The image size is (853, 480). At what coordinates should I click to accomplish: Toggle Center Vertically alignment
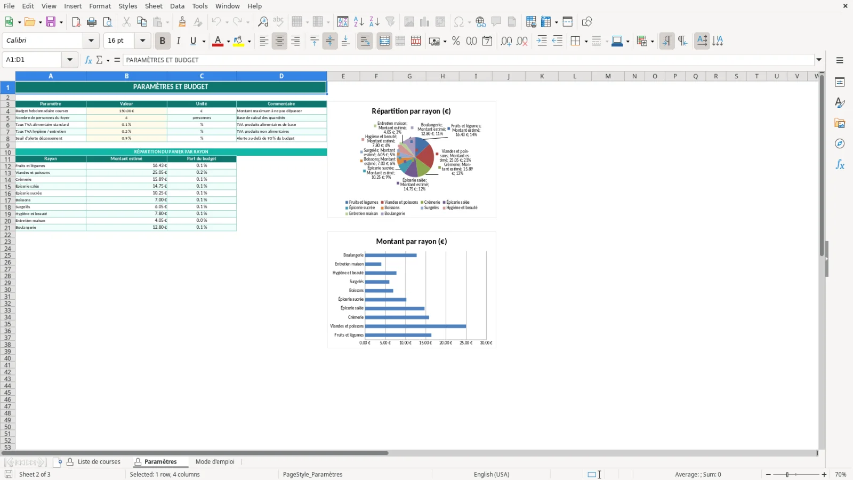coord(330,41)
